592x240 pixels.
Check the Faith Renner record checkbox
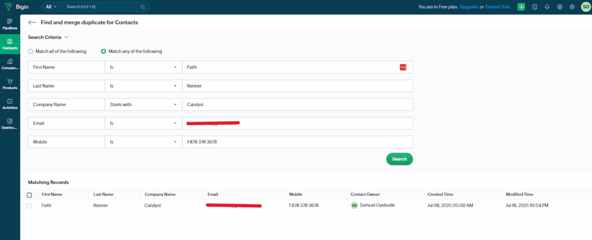coord(29,205)
